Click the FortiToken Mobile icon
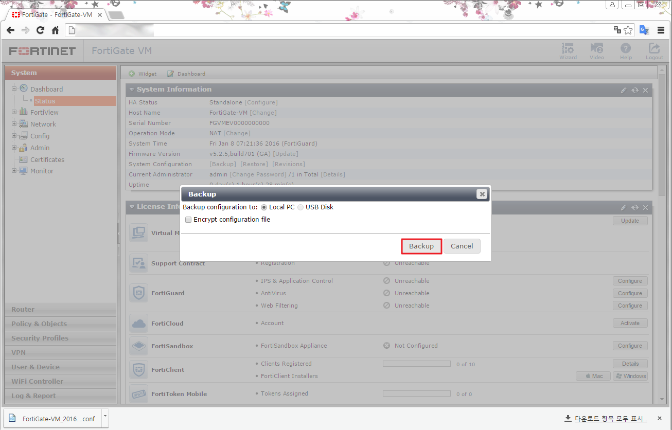This screenshot has height=430, width=672. click(138, 394)
